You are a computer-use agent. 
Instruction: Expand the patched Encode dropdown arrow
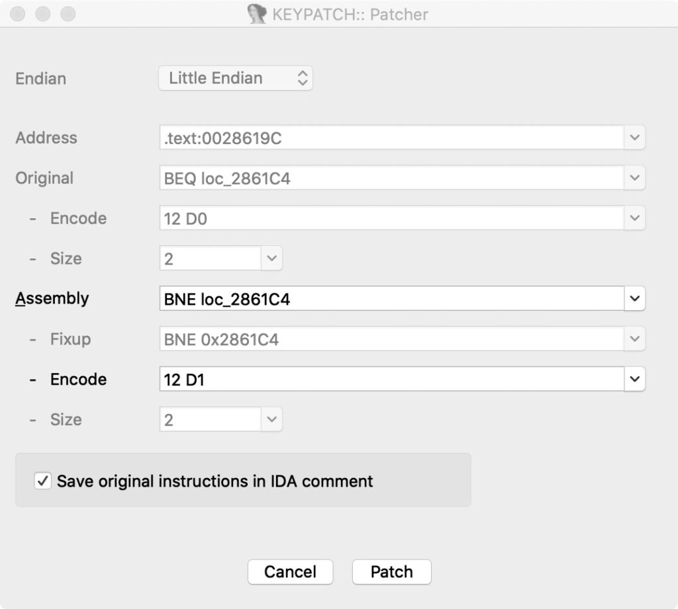pyautogui.click(x=634, y=380)
